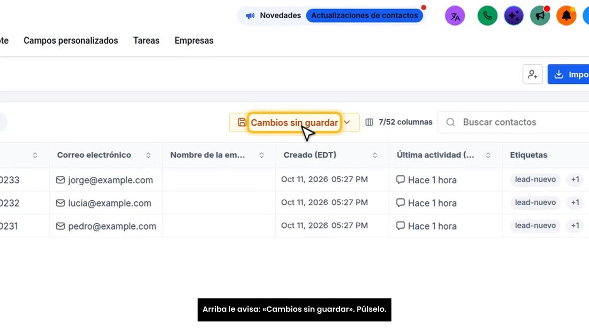Open the language translation icon
Viewport: 589px width, 330px height.
tap(455, 15)
